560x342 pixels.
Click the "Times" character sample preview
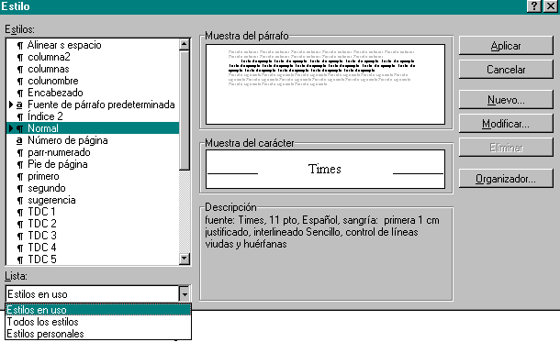[325, 169]
